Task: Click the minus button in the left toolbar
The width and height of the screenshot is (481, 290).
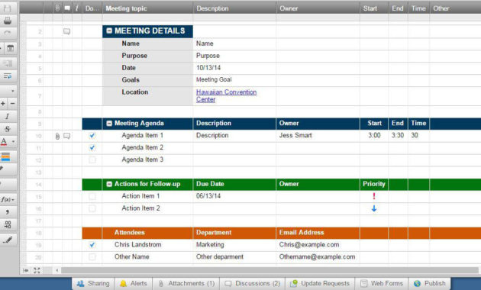Action: [x=12, y=104]
